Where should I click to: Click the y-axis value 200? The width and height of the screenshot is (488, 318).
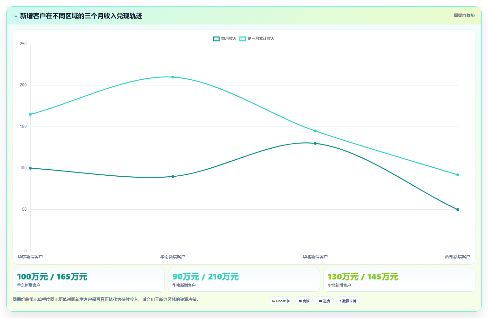pyautogui.click(x=23, y=85)
